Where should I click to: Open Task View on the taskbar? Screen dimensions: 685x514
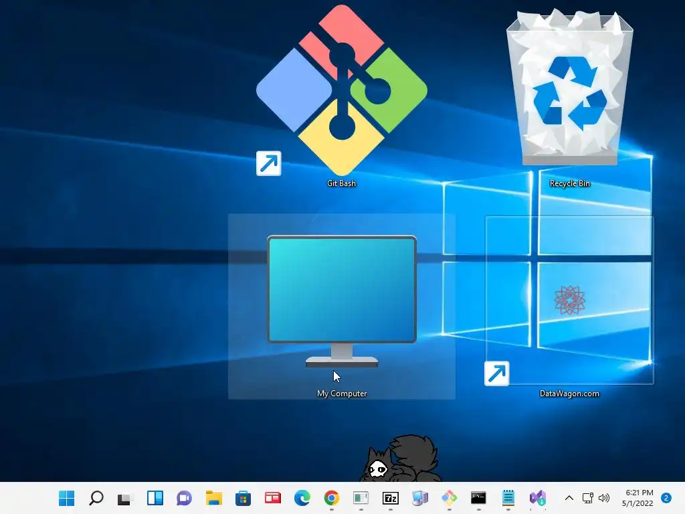pyautogui.click(x=125, y=498)
